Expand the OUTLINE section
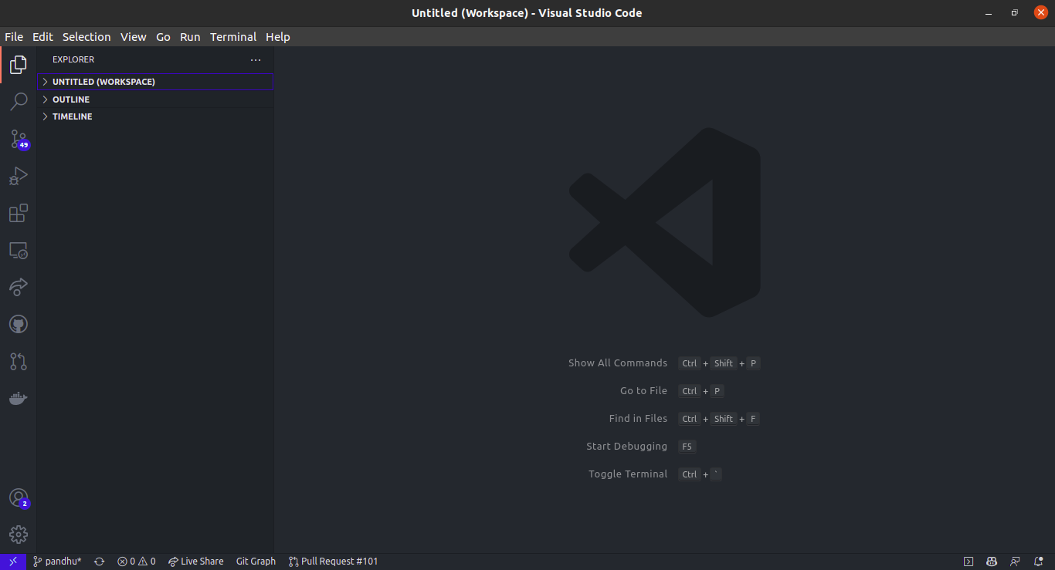Viewport: 1055px width, 570px height. pyautogui.click(x=155, y=99)
